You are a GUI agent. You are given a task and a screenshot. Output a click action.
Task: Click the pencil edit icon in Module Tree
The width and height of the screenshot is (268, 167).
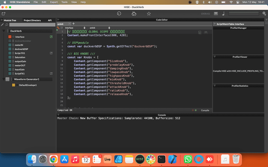(x=2, y=25)
